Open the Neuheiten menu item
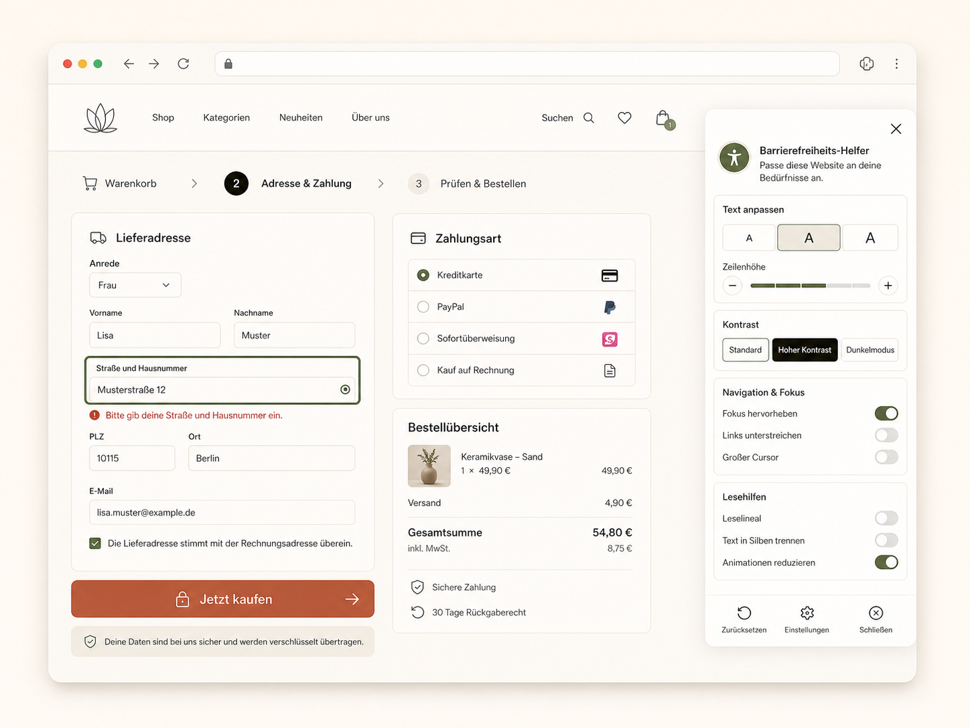 (x=301, y=118)
